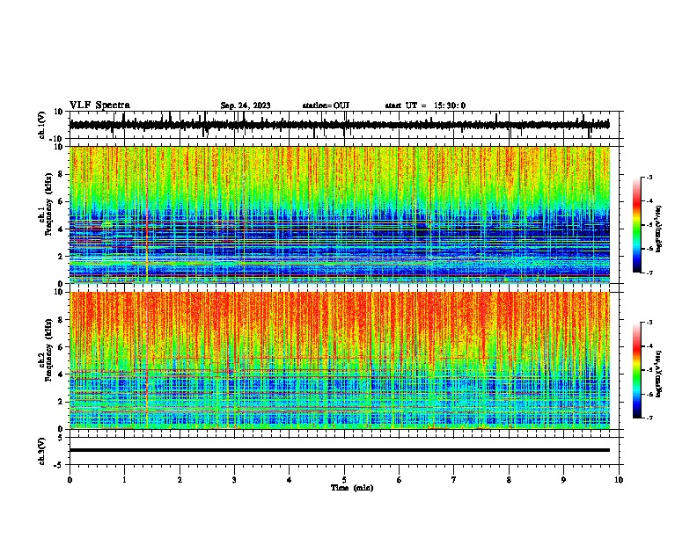Click the ch.2 spectrogram color scale bar
The image size is (697, 538).
(637, 370)
